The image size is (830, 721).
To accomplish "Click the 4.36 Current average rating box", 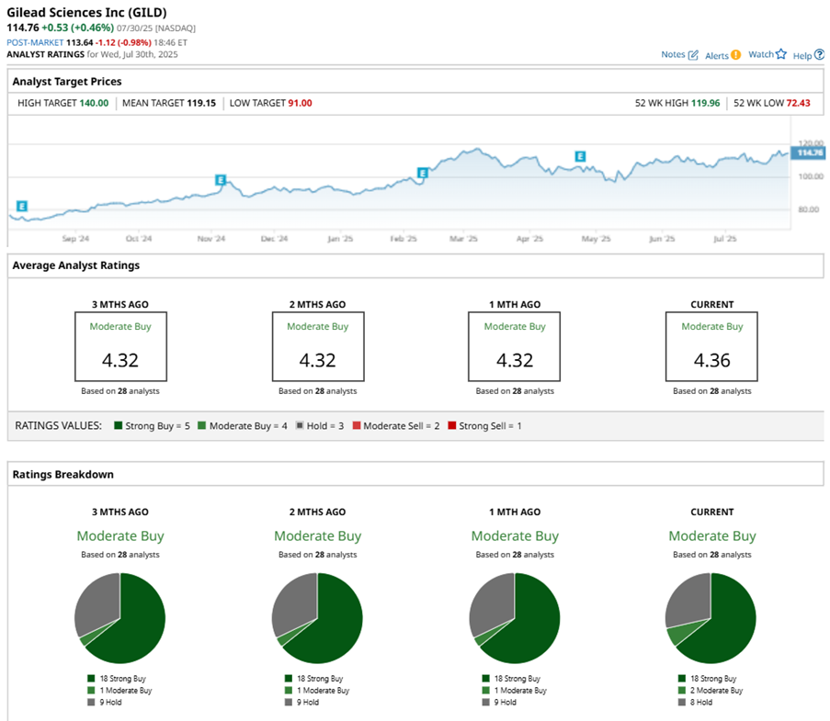I will tap(711, 346).
